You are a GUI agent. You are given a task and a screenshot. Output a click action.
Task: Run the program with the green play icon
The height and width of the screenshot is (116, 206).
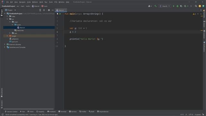click(174, 6)
